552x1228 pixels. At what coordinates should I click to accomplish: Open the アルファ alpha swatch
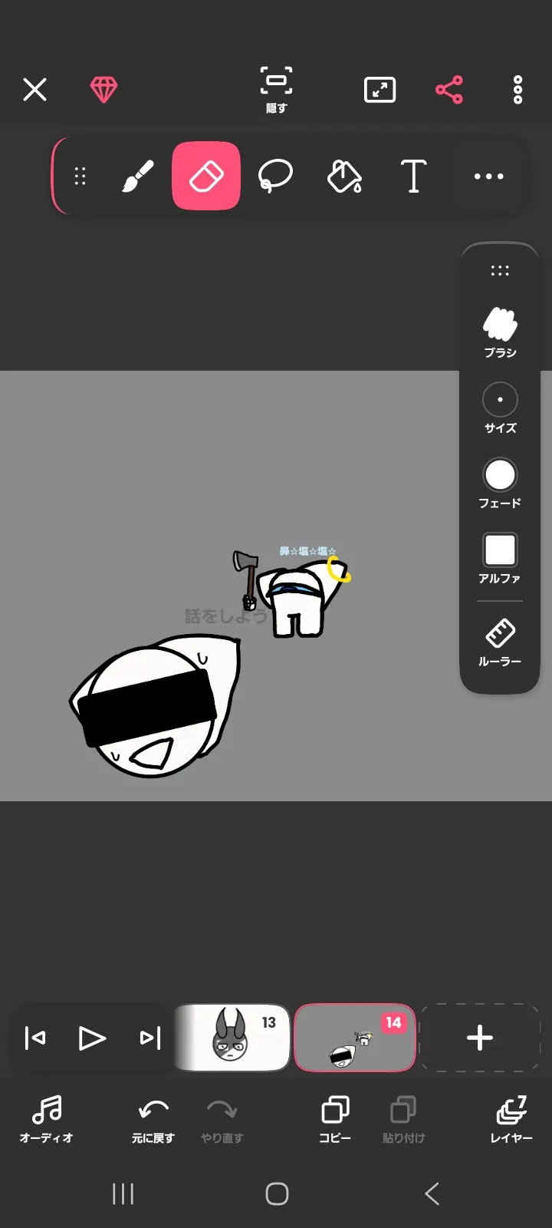click(x=500, y=558)
